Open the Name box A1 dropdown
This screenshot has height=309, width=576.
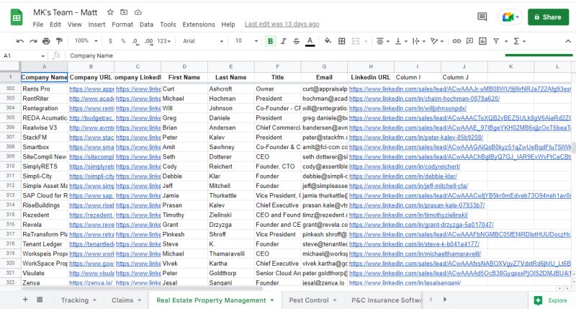(x=42, y=56)
